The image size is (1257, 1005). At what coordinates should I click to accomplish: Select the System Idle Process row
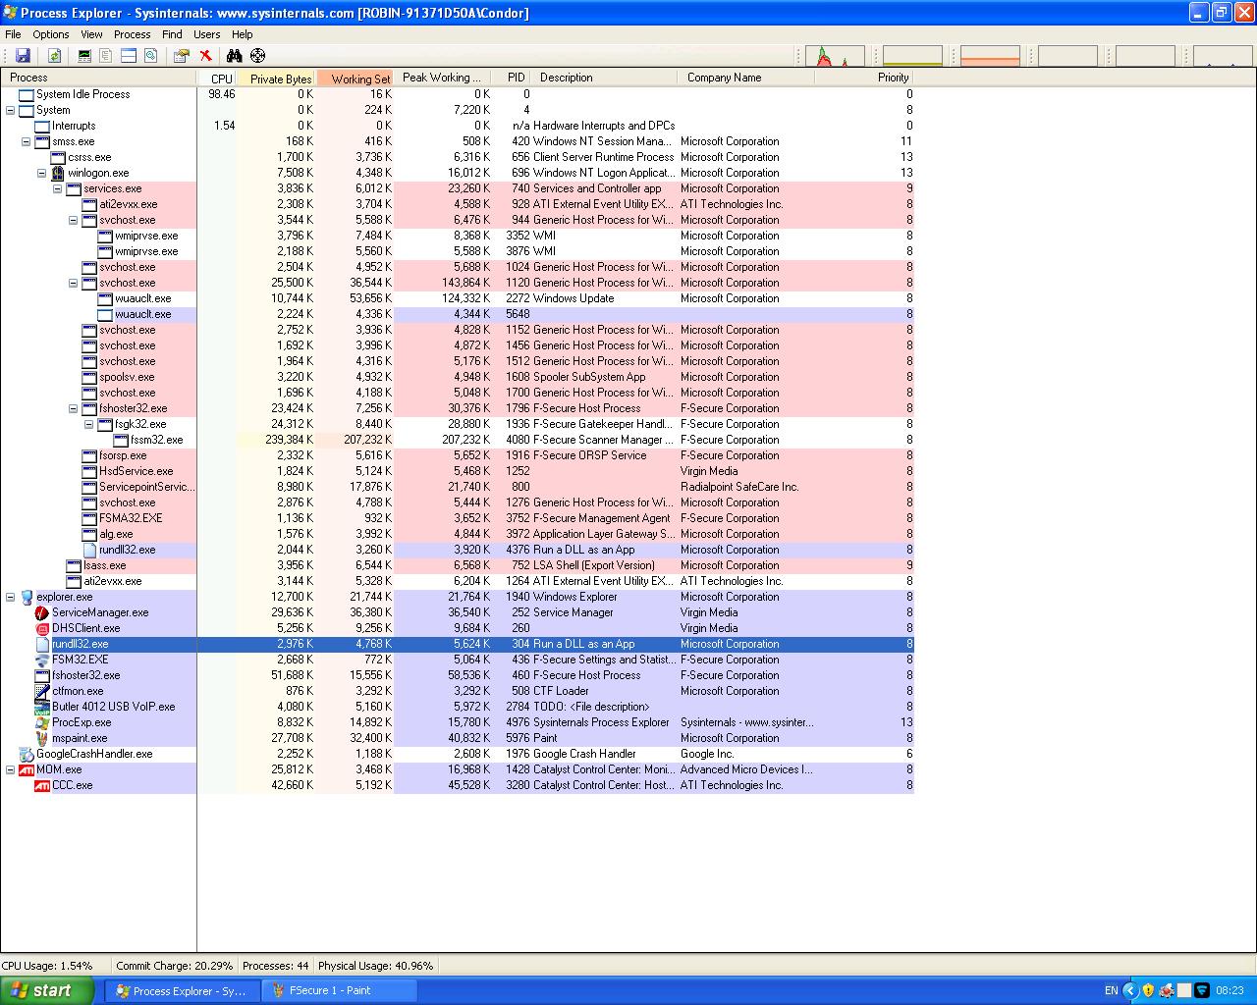point(457,94)
